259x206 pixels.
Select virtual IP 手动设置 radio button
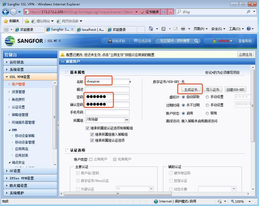point(207,97)
